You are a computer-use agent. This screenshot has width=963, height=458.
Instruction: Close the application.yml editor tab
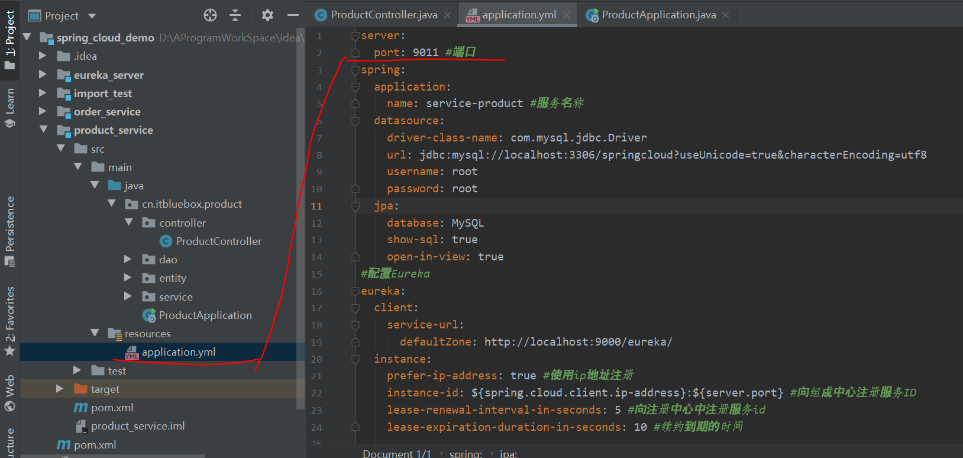point(567,15)
